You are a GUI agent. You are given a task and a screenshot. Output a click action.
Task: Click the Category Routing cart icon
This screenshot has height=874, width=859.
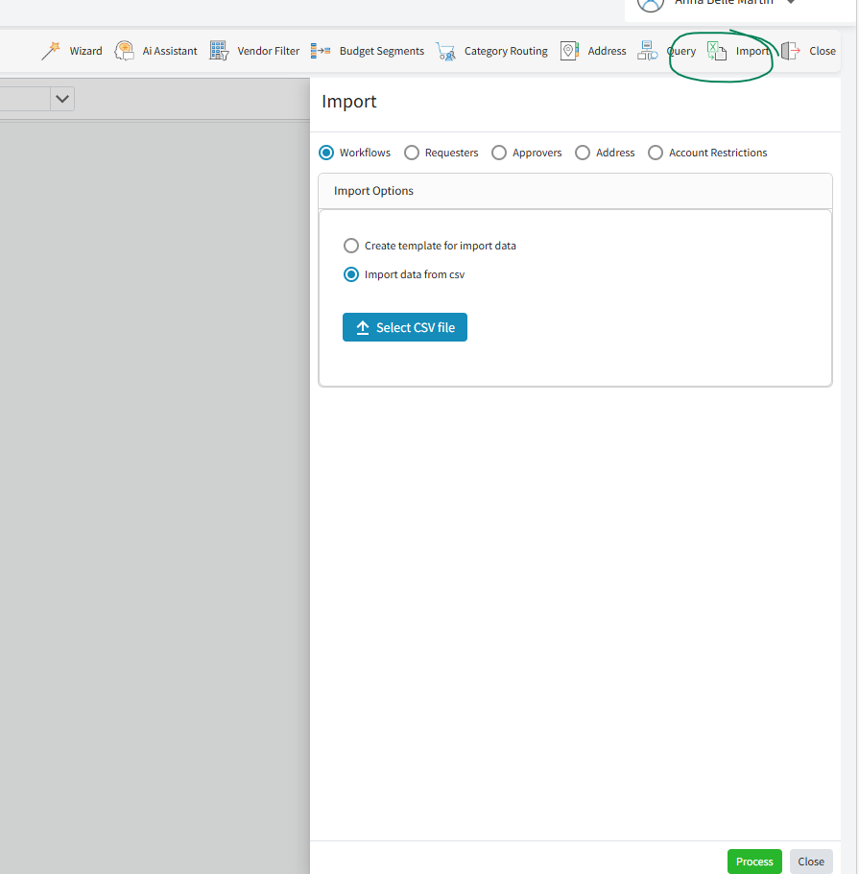tap(444, 51)
